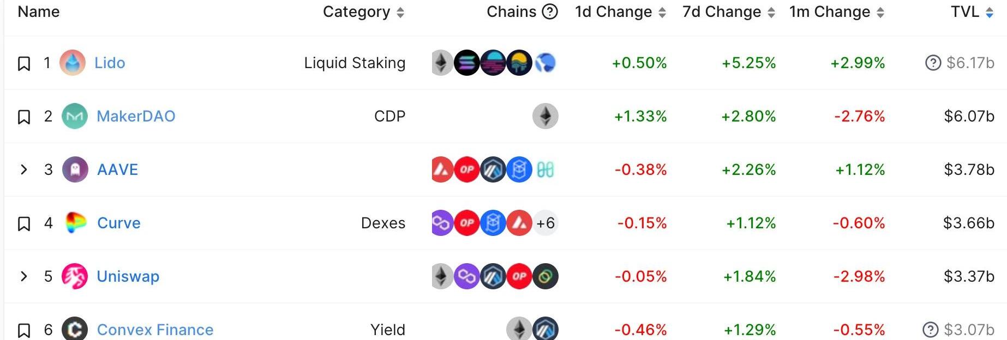Expand the Uniswap protocol row

(23, 276)
